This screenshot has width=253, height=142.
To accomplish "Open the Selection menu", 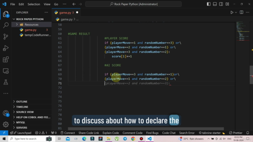I will (x=34, y=4).
